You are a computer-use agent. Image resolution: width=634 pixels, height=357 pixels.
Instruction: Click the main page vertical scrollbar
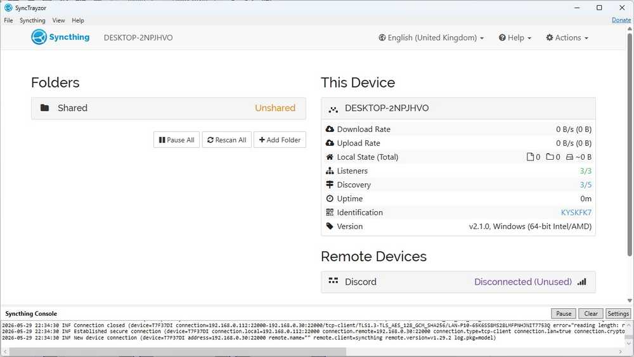pos(630,145)
